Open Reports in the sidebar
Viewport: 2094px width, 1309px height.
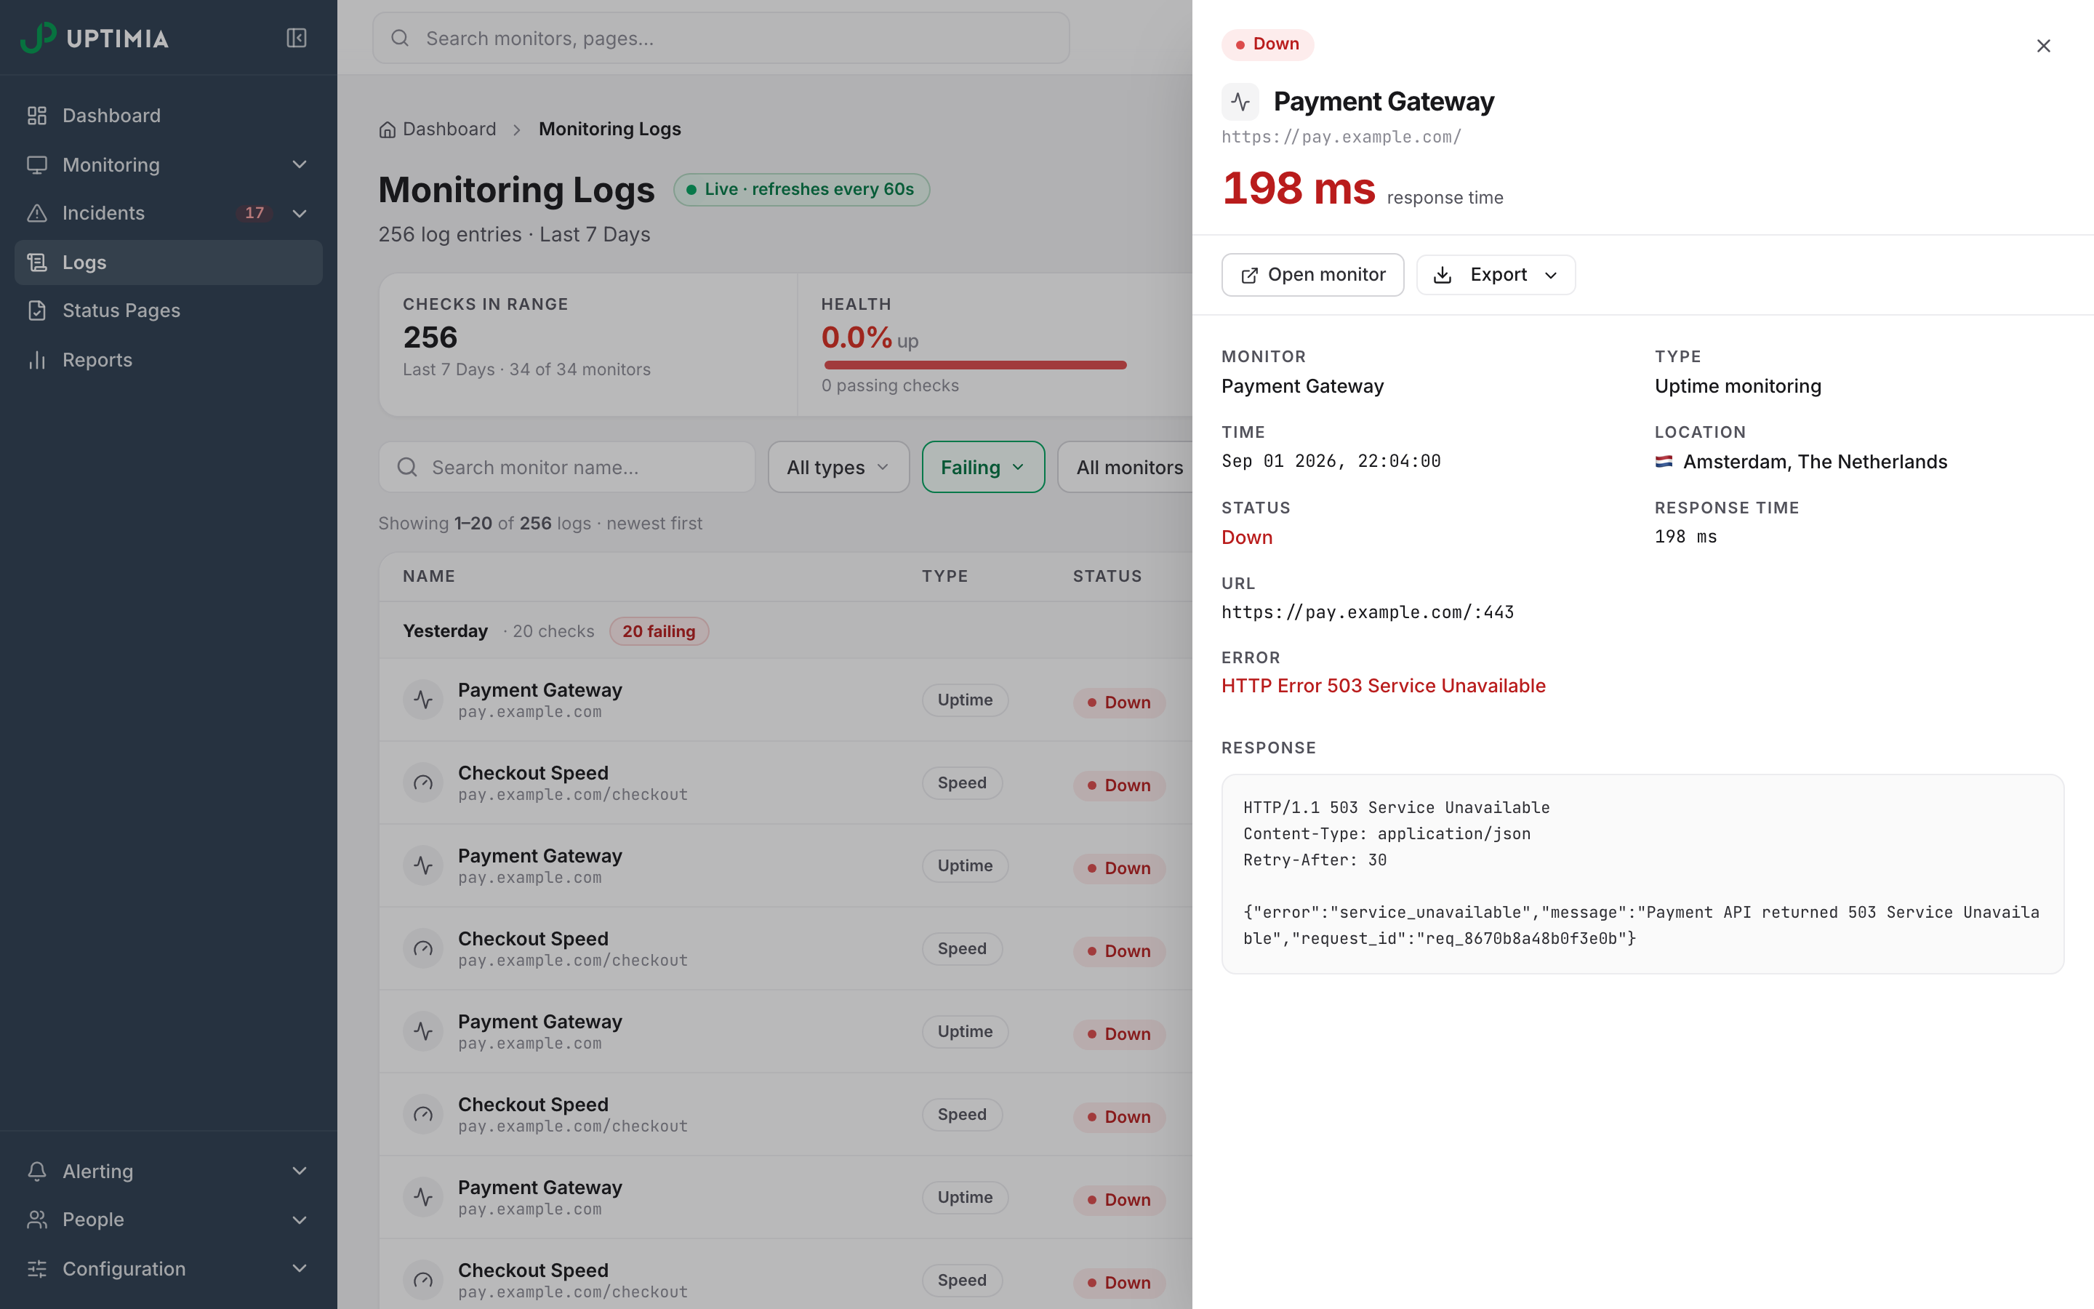click(169, 360)
